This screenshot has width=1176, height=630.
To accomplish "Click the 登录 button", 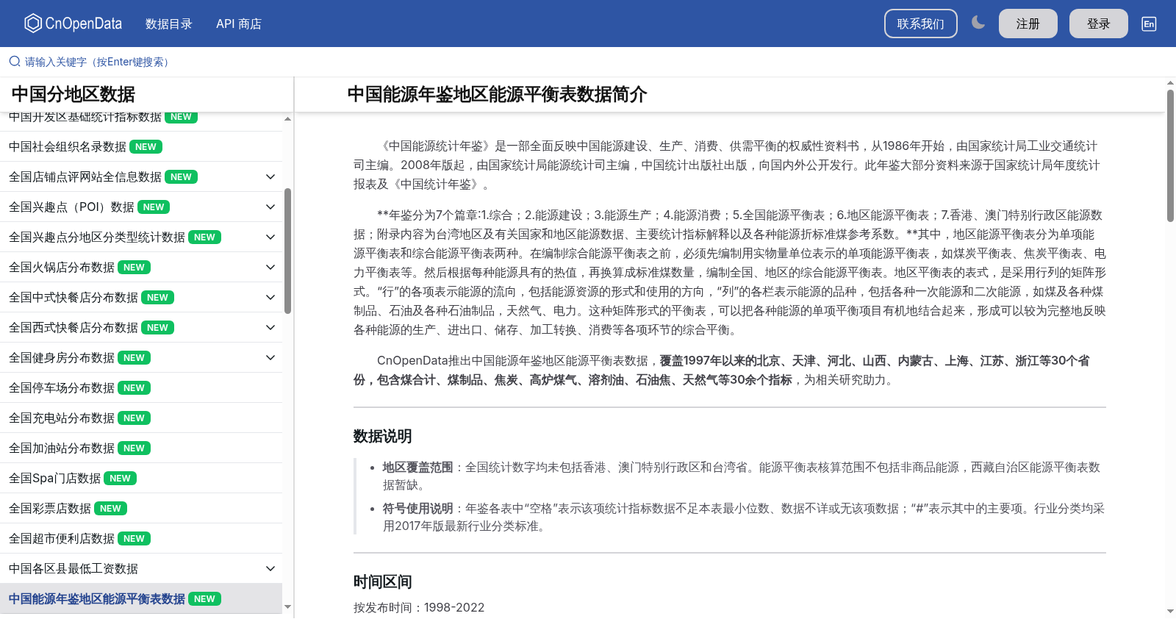I will point(1099,24).
